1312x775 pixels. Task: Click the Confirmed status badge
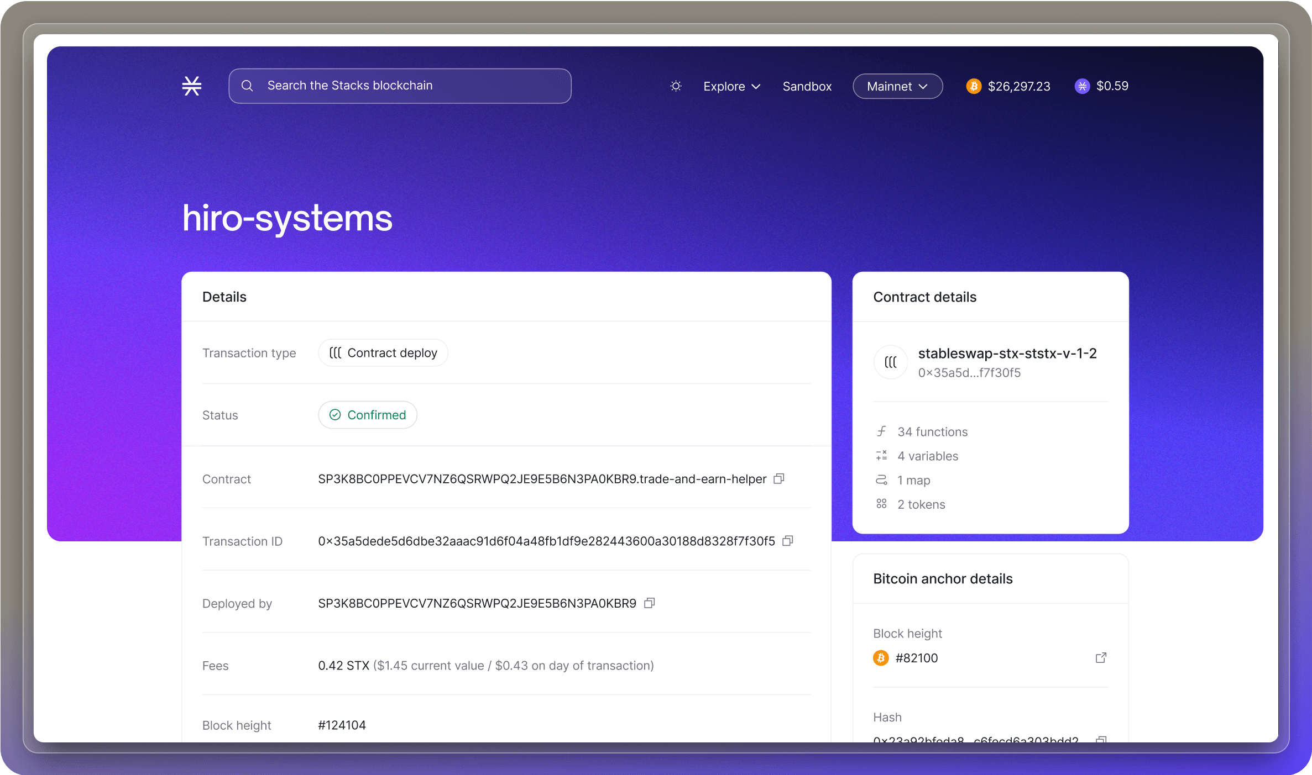coord(368,415)
